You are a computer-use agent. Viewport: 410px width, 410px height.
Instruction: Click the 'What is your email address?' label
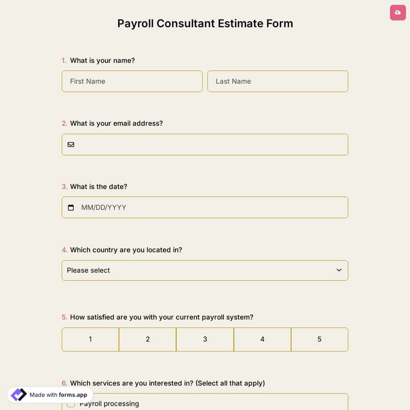pyautogui.click(x=116, y=124)
